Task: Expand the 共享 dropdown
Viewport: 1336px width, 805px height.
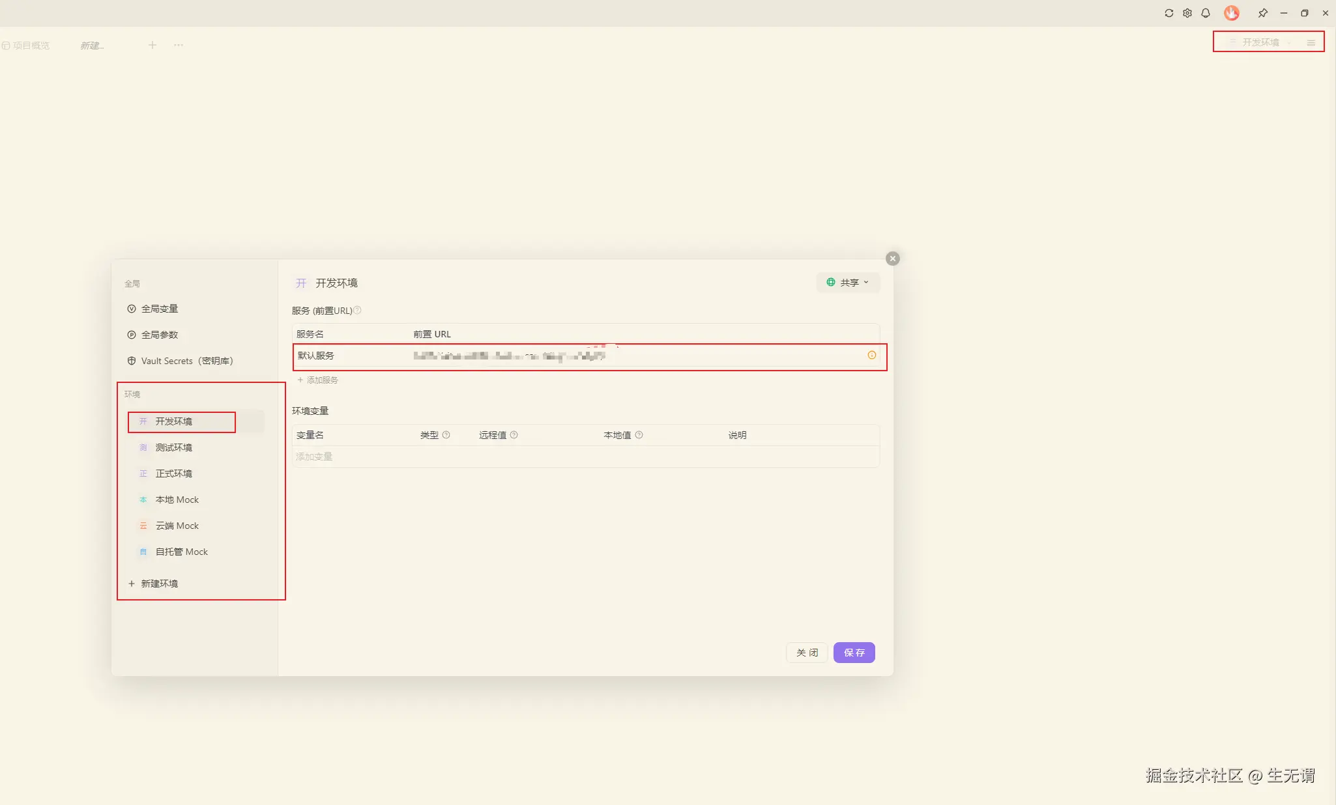Action: pos(848,283)
